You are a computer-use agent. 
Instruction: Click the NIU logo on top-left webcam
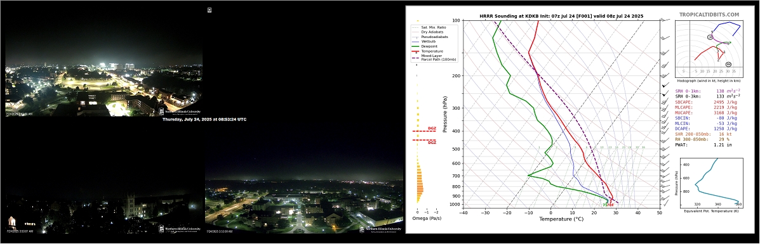pyautogui.click(x=180, y=112)
